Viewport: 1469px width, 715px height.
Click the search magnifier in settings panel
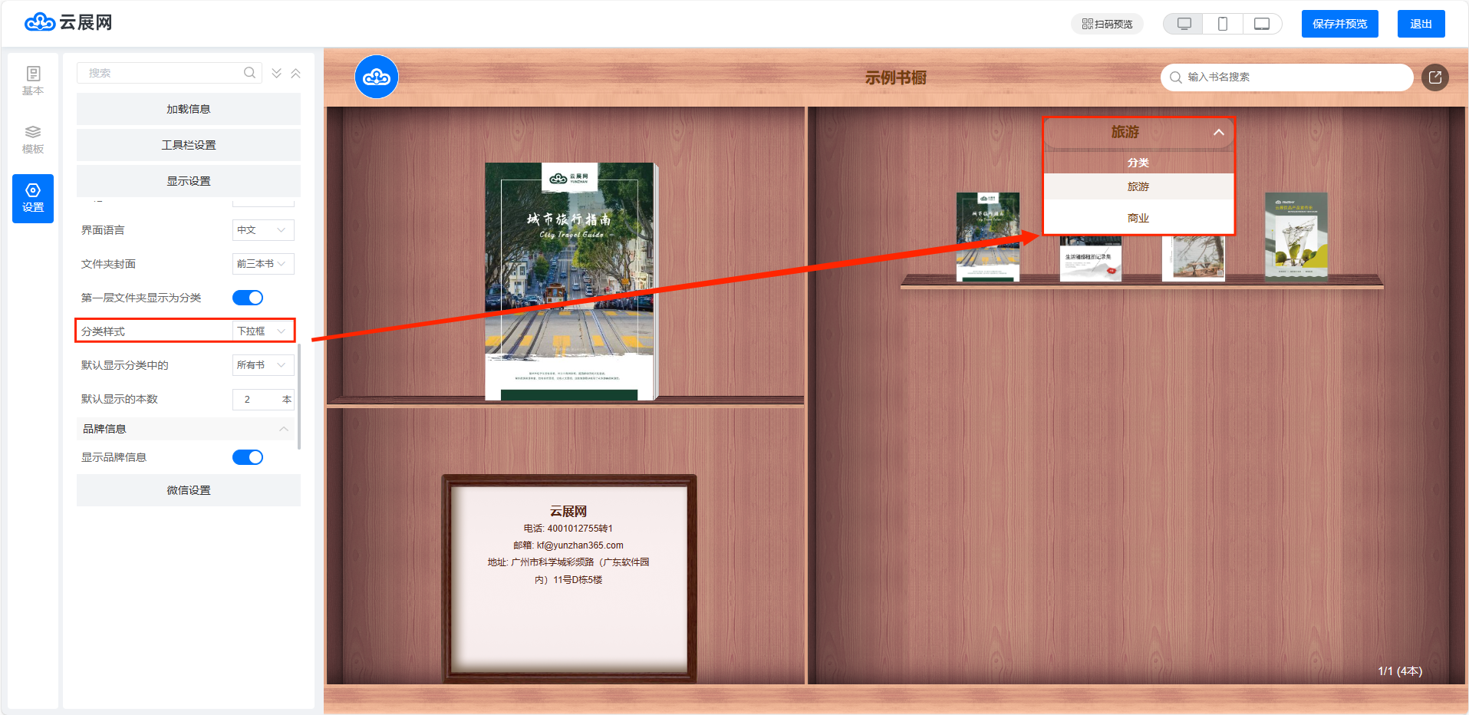click(249, 73)
